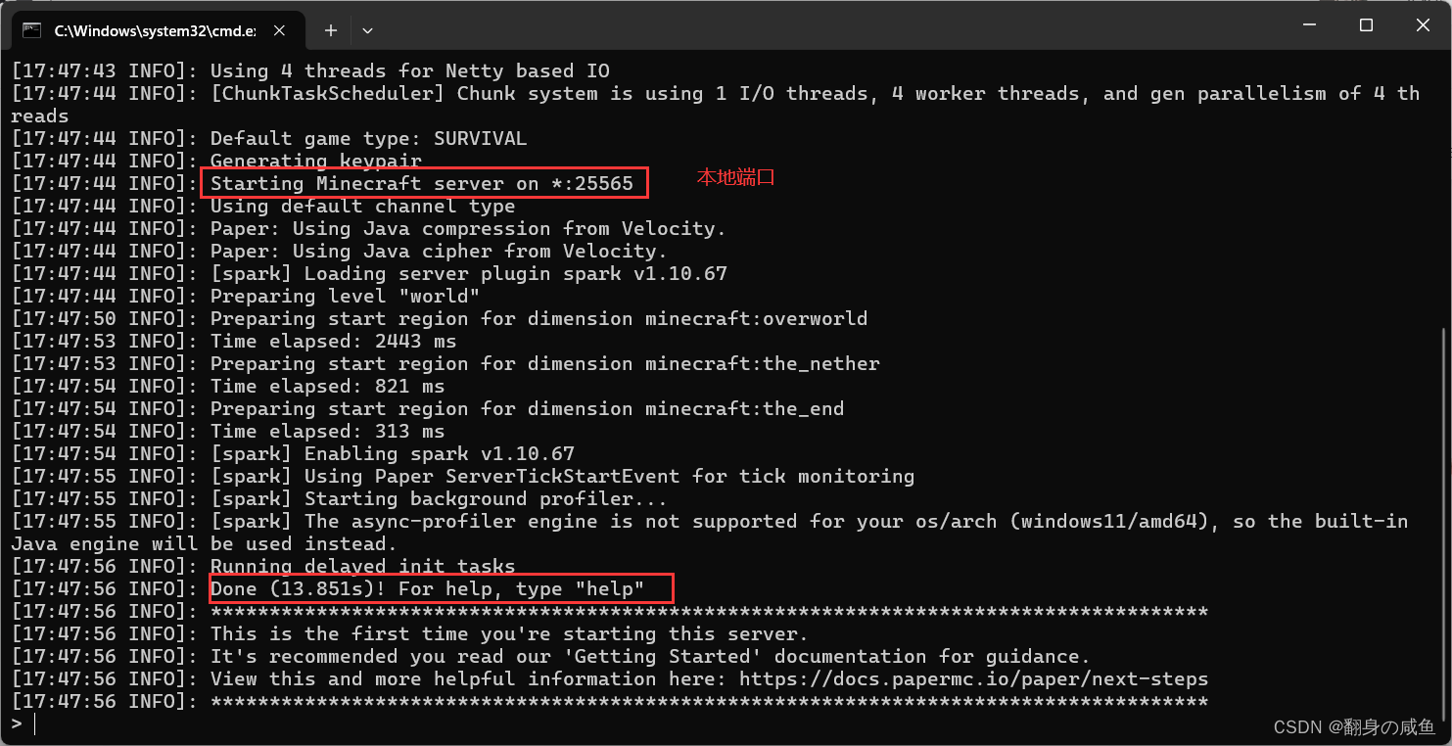Viewport: 1452px width, 746px height.
Task: Click the red 本地端口 annotation label
Action: [x=735, y=178]
